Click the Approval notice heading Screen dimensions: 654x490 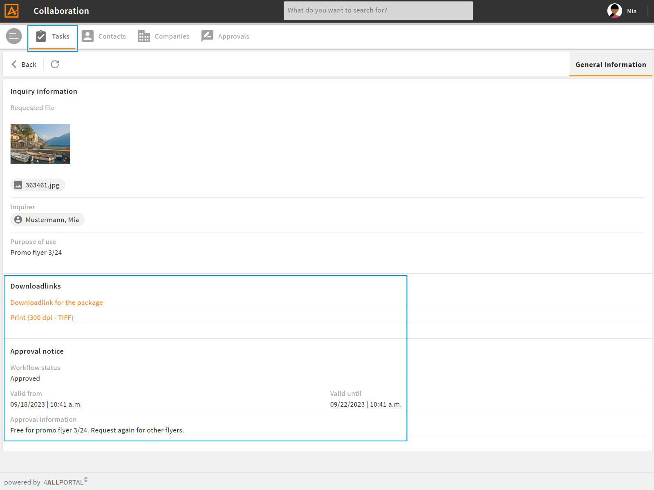(37, 351)
